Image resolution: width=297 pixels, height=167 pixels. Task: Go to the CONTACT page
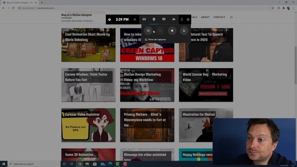point(219,17)
